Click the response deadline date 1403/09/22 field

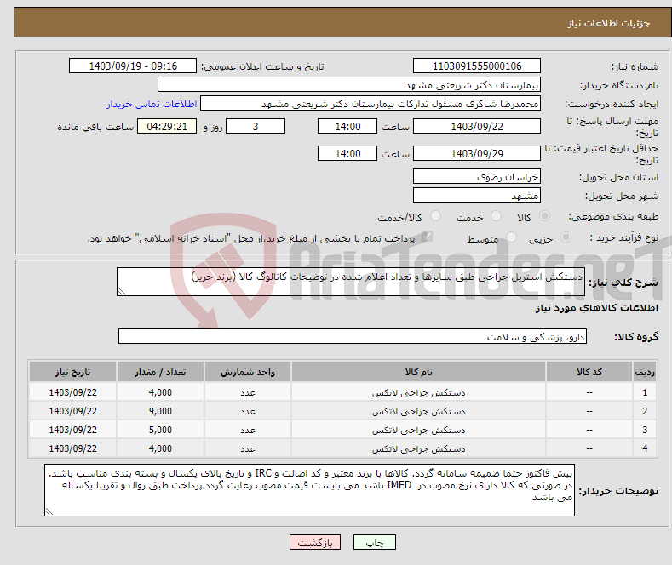click(477, 126)
